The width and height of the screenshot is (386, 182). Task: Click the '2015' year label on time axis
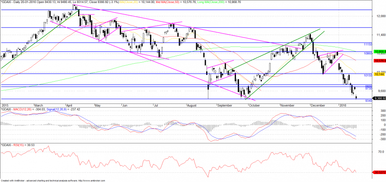point(4,105)
